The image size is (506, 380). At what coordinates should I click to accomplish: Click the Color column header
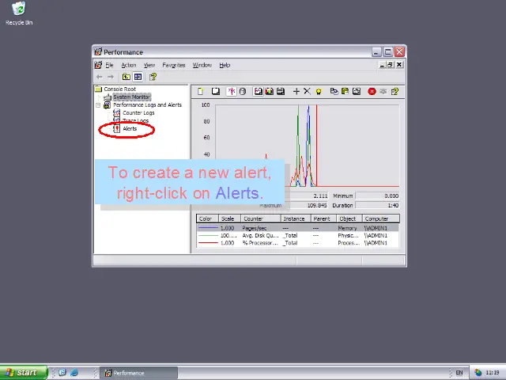[x=207, y=218]
